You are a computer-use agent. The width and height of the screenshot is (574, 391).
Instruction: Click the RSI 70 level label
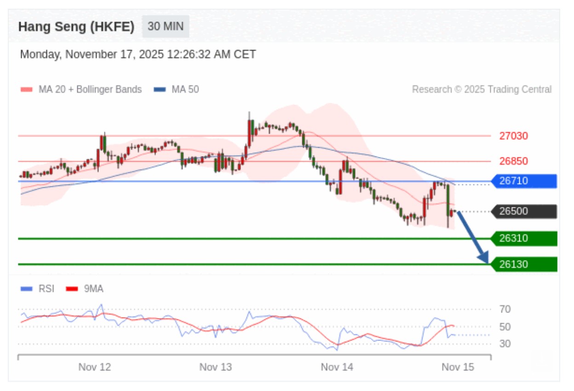click(x=505, y=309)
